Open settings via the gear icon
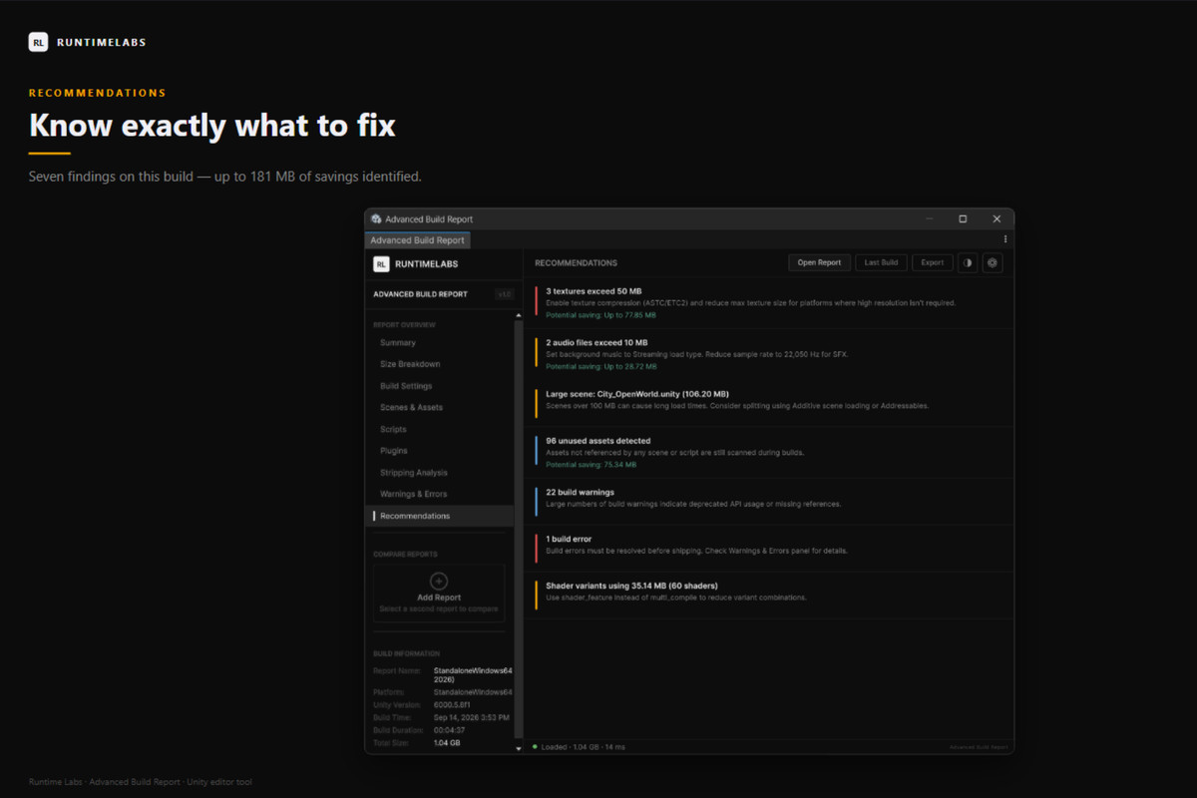Screen dimensions: 1197x798 [992, 262]
